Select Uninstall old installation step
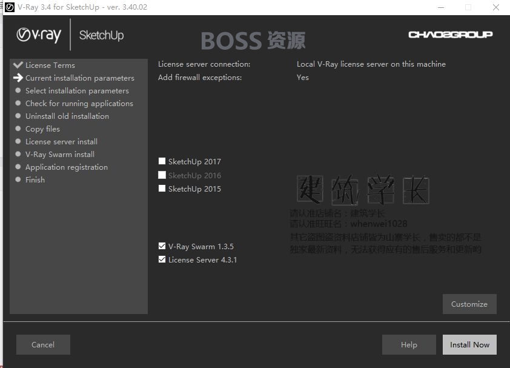Viewport: 510px width, 368px height. click(x=67, y=116)
